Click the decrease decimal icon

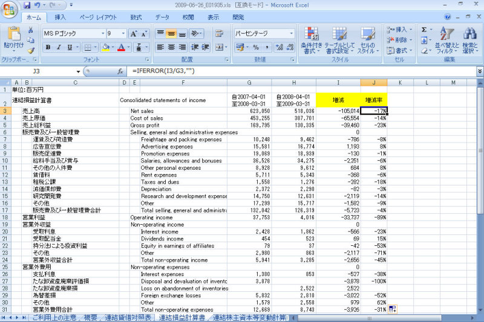pyautogui.click(x=290, y=47)
